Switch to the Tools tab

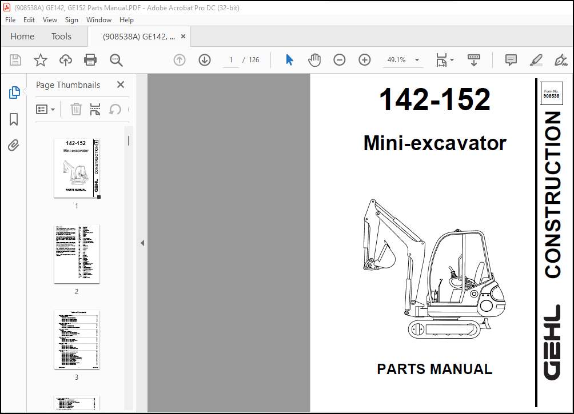[61, 36]
